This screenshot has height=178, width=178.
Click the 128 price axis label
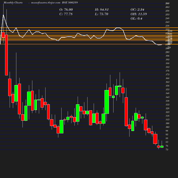(x=167, y=109)
